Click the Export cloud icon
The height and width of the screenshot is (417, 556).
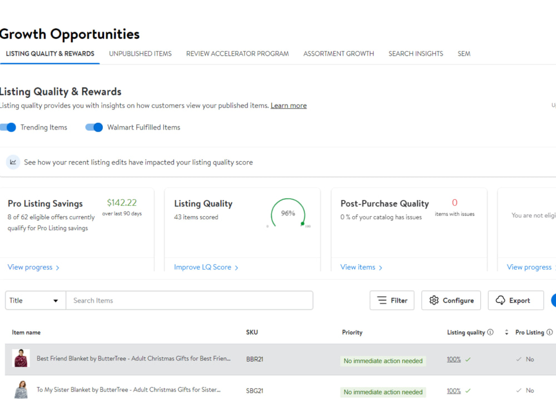(500, 300)
